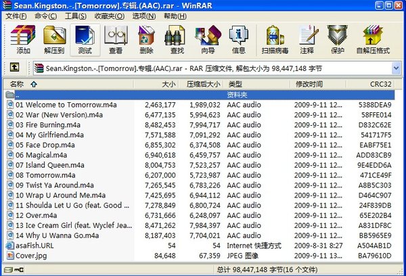Screen dimensions: 406x276
Task: Sort by the 名称 column header
Action: click(x=68, y=84)
